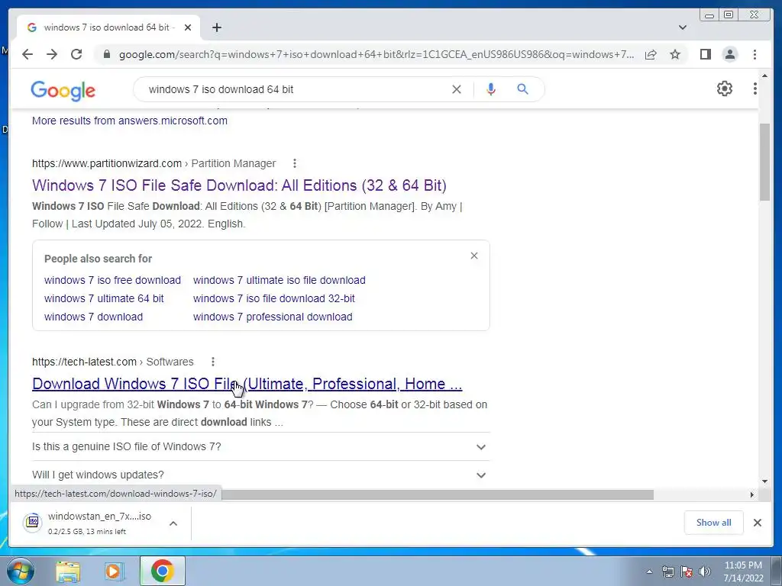Select the windows 7 download suggestion
Image resolution: width=782 pixels, height=586 pixels.
click(93, 317)
